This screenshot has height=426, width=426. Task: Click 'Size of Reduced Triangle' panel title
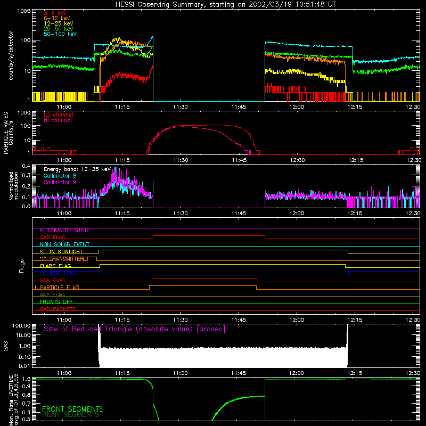tap(135, 329)
